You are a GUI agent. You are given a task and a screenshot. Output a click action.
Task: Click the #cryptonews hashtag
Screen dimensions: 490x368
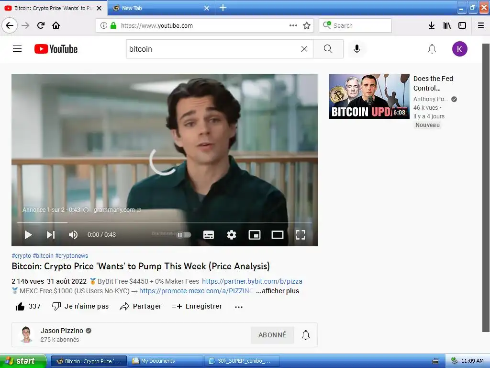coord(72,256)
